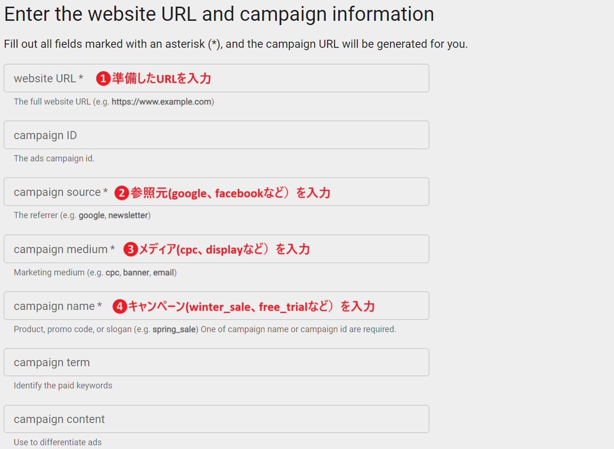Click the page heading about campaign information
The height and width of the screenshot is (449, 614).
point(219,14)
